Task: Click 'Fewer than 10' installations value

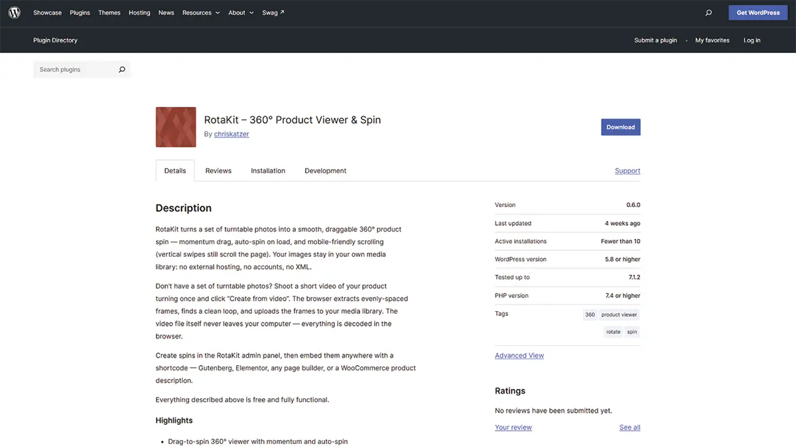Action: pyautogui.click(x=621, y=242)
